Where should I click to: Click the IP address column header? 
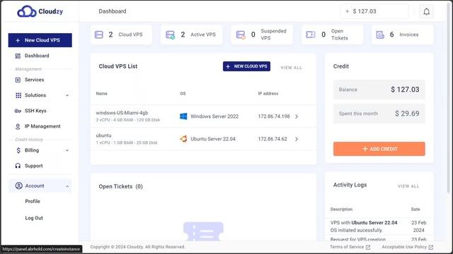tap(268, 94)
